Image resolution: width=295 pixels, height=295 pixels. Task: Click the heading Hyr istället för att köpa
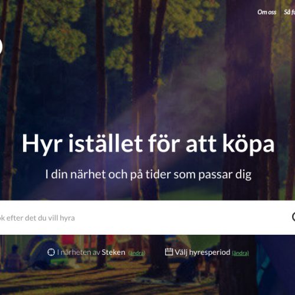click(x=148, y=143)
